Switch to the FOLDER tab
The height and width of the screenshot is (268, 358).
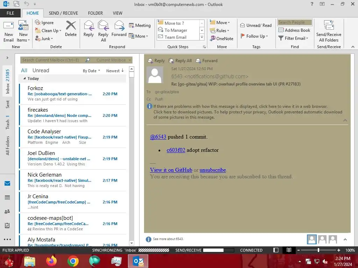pyautogui.click(x=95, y=13)
